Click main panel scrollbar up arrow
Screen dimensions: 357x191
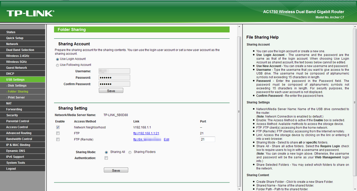pos(239,27)
